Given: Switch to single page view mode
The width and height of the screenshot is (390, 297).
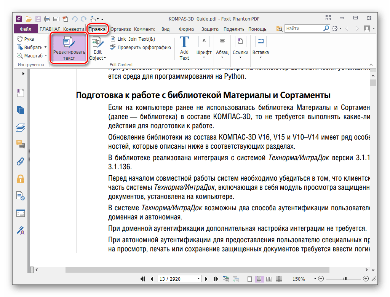Looking at the screenshot, I should 249,279.
